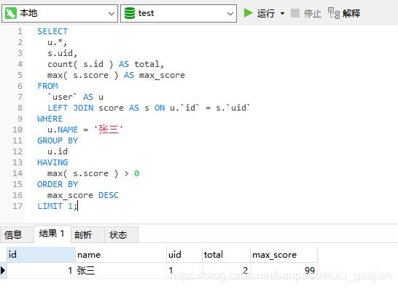
Task: Click line number 10 in the gutter
Action: 17,130
